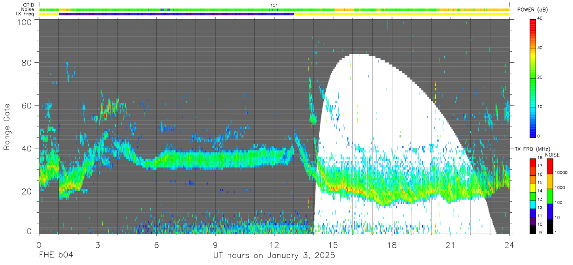Screen dimensions: 573x265
Task: Click UT hour tick label 3
Action: pos(98,245)
